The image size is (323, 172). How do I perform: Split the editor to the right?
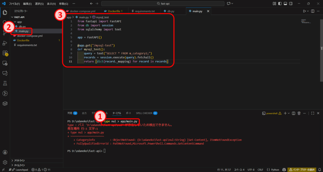coord(313,11)
